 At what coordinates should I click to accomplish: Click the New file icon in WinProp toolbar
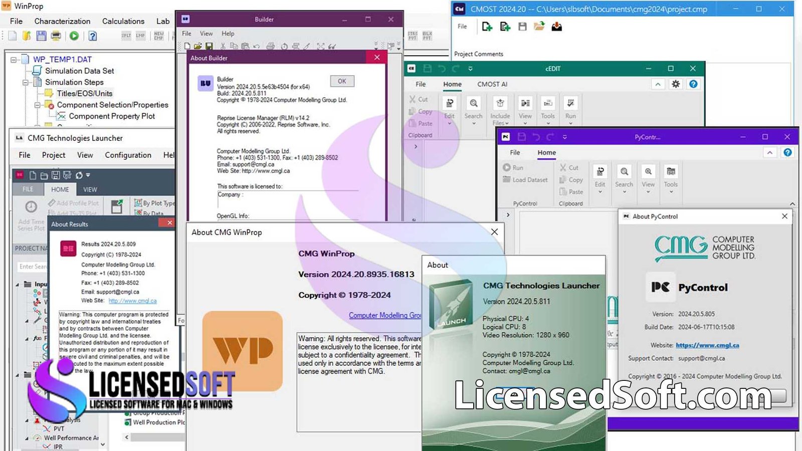tap(13, 36)
